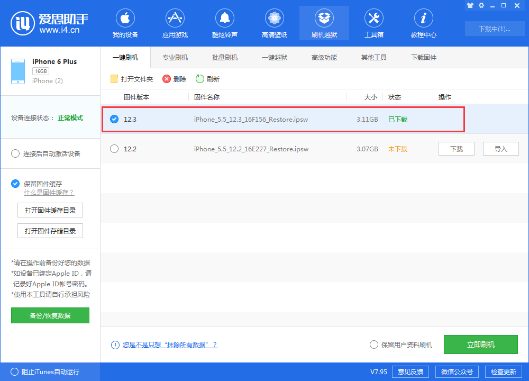This screenshot has width=529, height=381.
Task: Open the 刷机越狱 flashing and jailbreak section
Action: 324,23
